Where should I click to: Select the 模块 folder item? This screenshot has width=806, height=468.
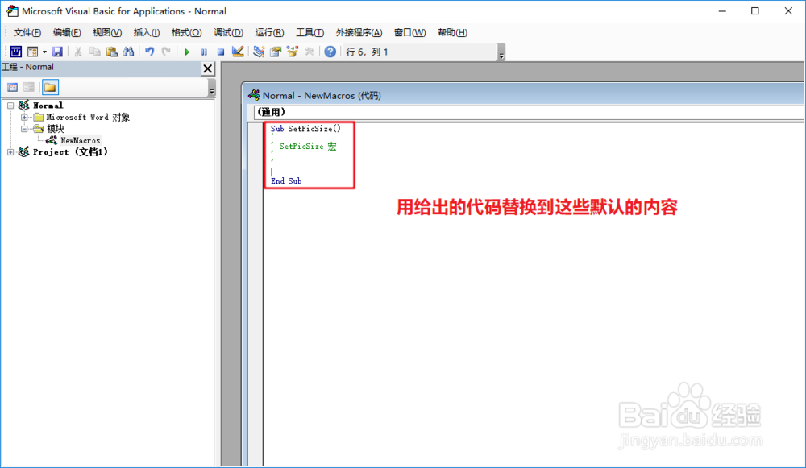[56, 129]
